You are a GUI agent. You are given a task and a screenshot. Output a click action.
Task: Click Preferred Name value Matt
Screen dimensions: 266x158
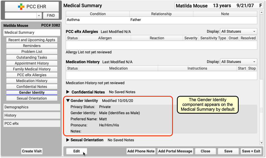click(103, 119)
